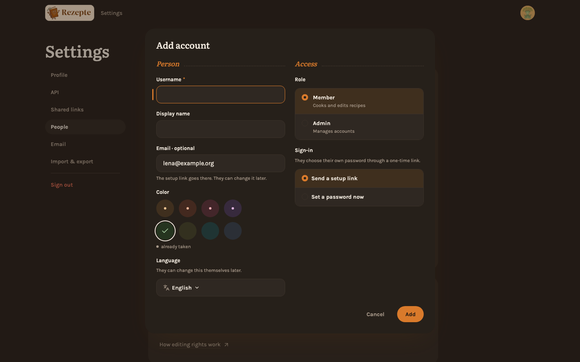Pick the slate blue color swatch
This screenshot has height=362, width=580.
click(233, 231)
